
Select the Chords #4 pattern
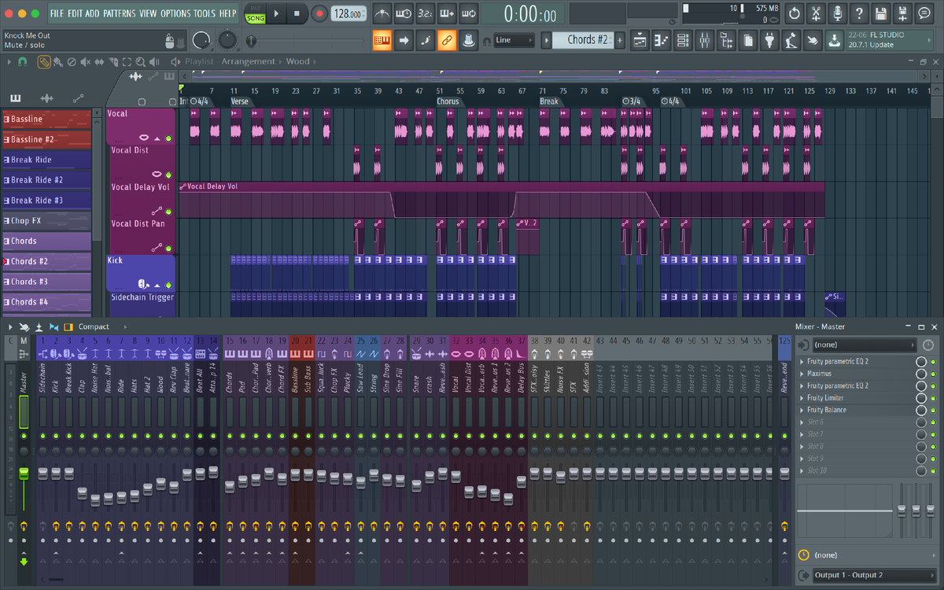[x=46, y=302]
